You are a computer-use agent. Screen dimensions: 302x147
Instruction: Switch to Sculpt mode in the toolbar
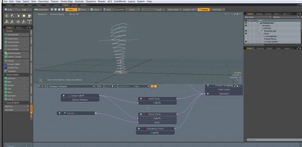click(25, 9)
